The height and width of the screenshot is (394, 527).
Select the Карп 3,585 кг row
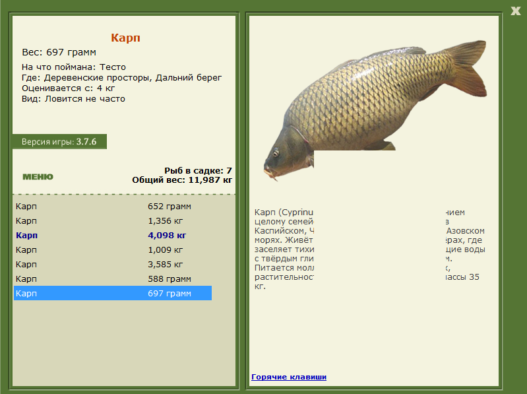pos(113,264)
